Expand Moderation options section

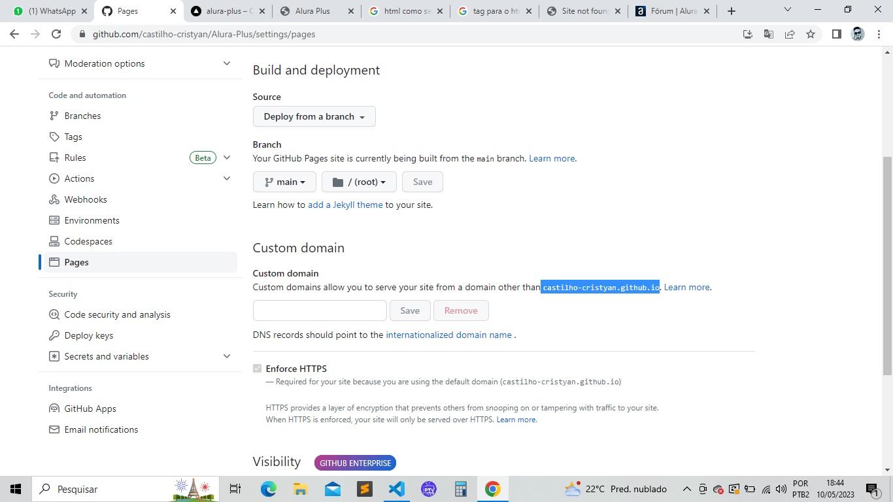[227, 63]
